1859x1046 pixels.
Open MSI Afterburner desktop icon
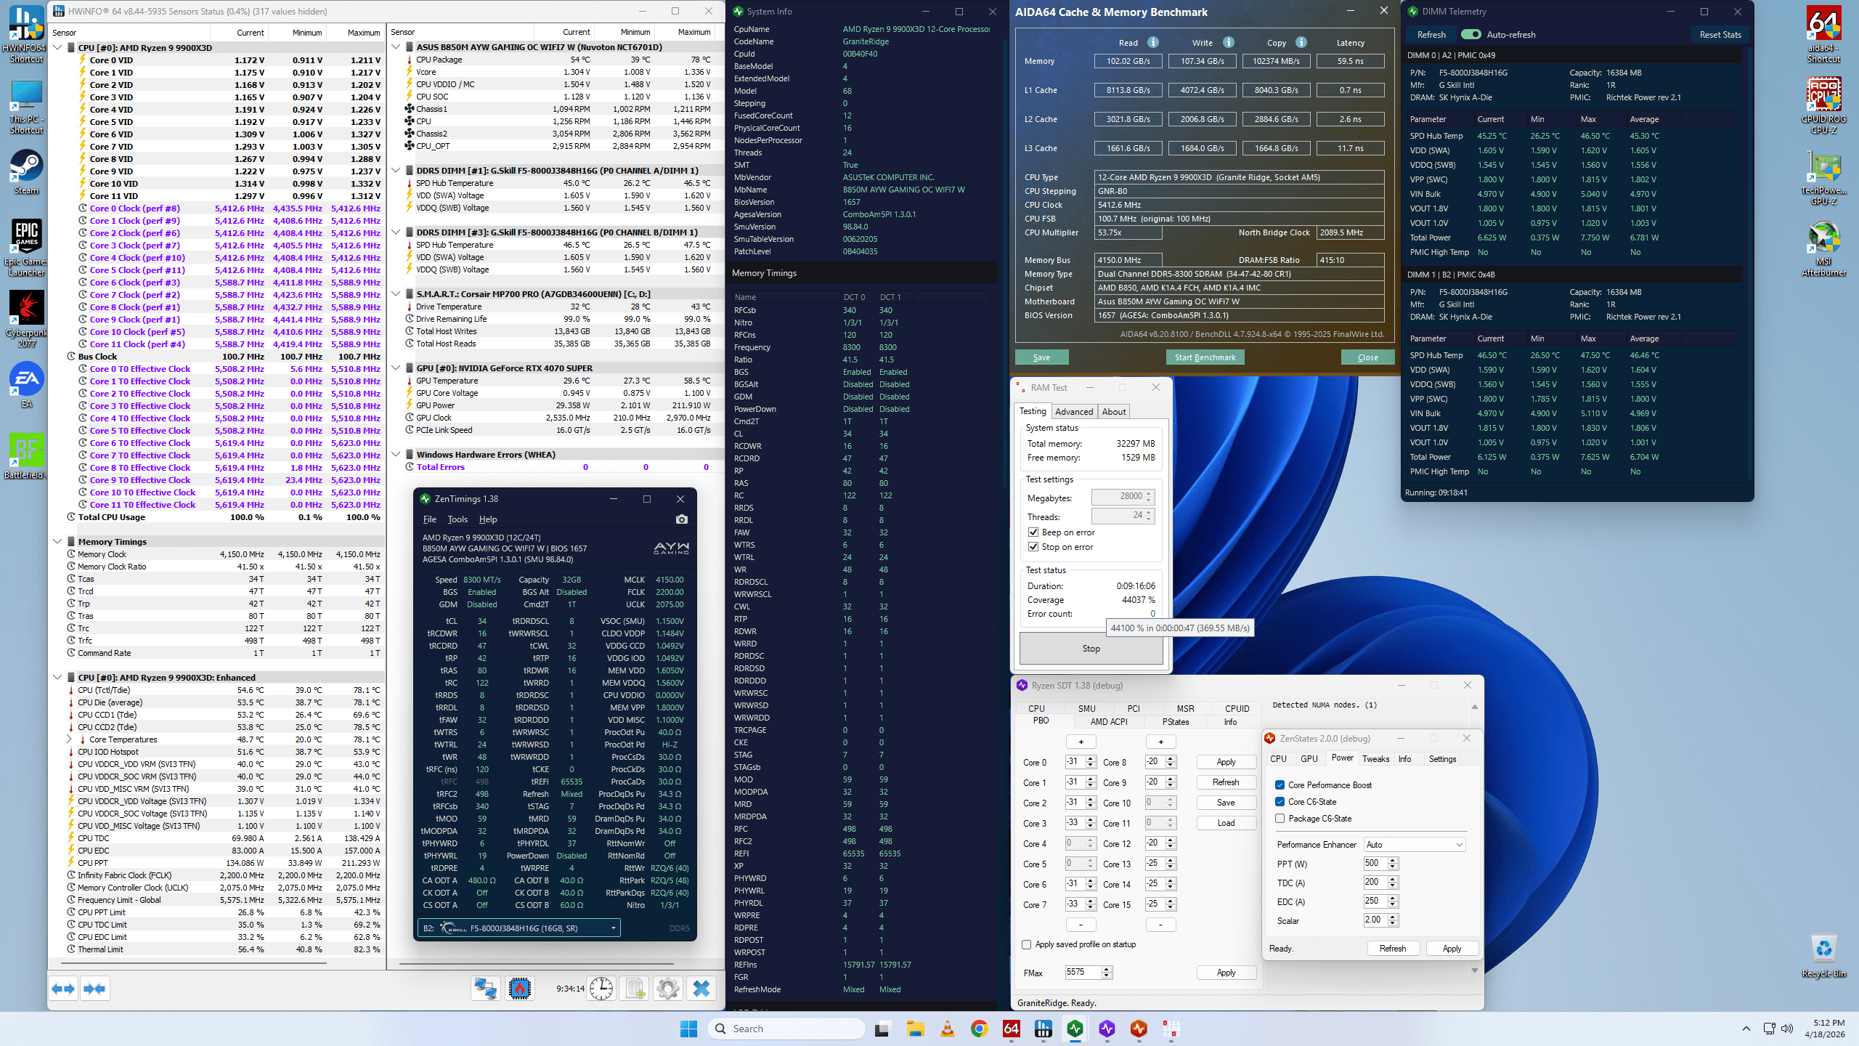coord(1823,249)
